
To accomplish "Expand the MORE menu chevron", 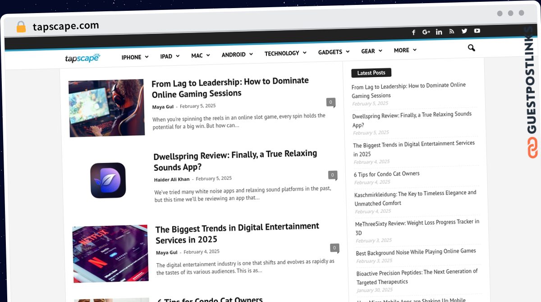I will click(414, 50).
